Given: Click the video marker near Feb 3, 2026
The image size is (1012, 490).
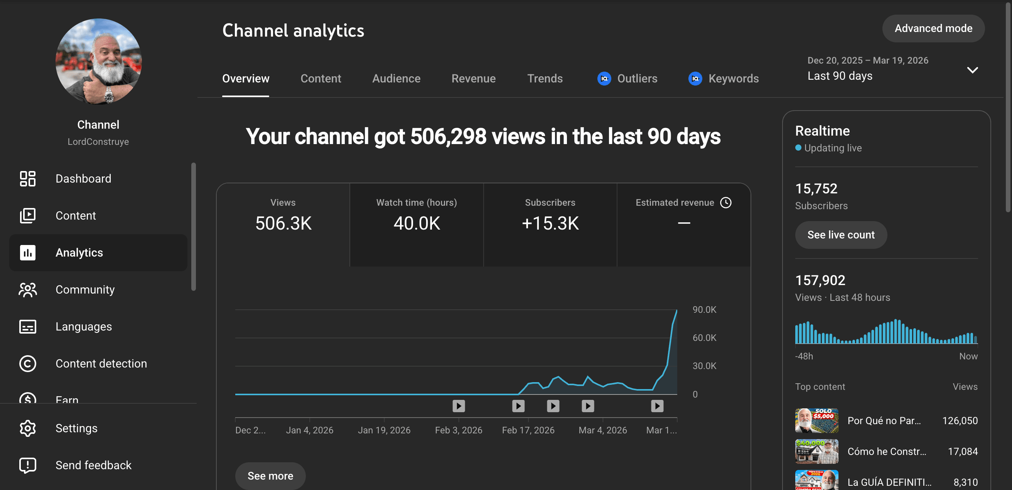Looking at the screenshot, I should click(459, 406).
